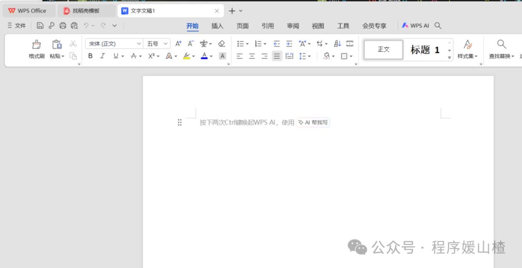The height and width of the screenshot is (268, 522).
Task: Decrease font size with the A- icon
Action: pyautogui.click(x=190, y=44)
